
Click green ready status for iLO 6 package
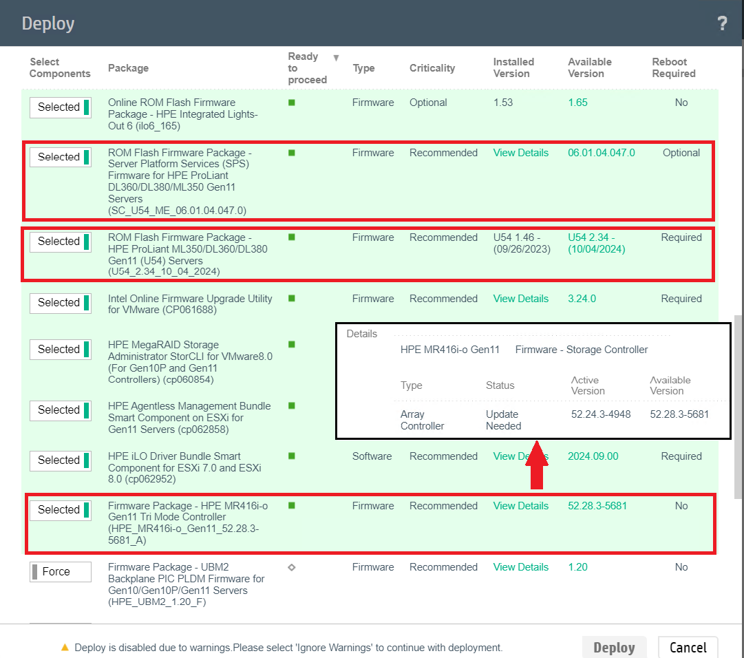pyautogui.click(x=292, y=103)
